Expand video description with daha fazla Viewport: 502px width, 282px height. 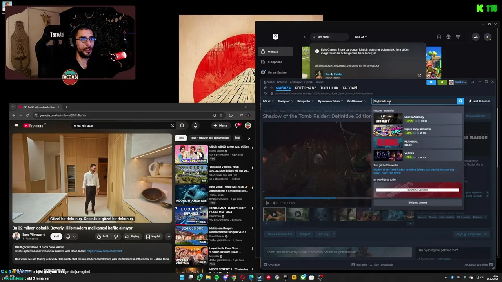tap(162, 259)
